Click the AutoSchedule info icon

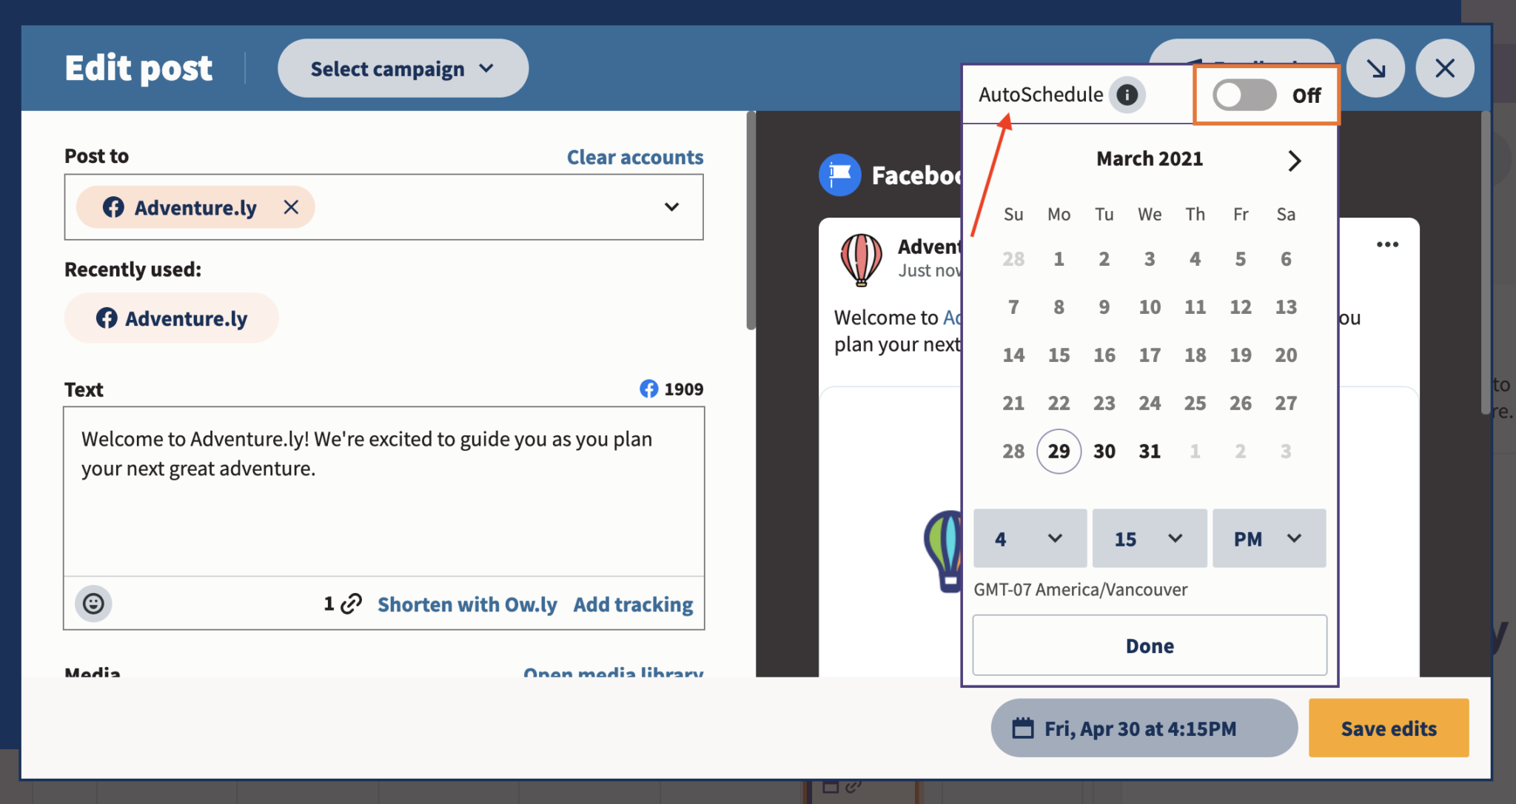click(1127, 95)
